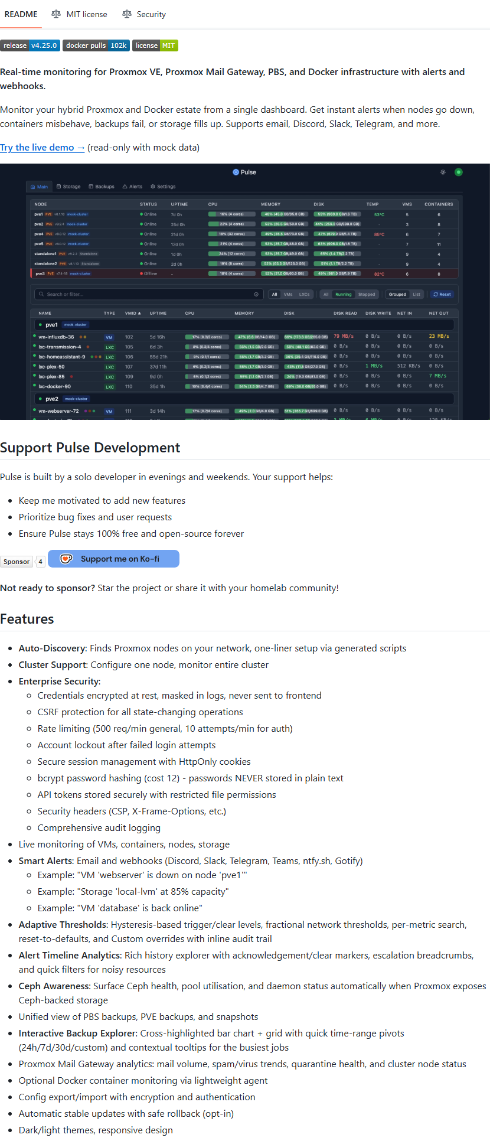Click the mock-cluster tag on the pve2 node row

77,224
